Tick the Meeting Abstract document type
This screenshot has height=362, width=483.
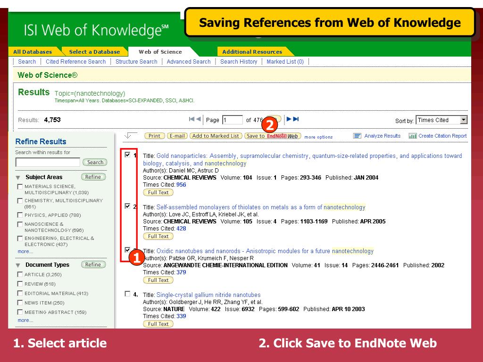20,312
